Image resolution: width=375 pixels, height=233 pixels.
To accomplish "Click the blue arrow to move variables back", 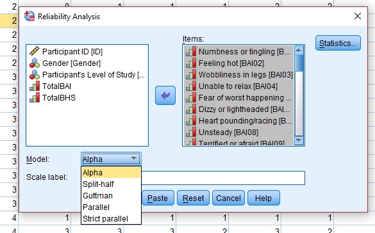I will coord(165,95).
